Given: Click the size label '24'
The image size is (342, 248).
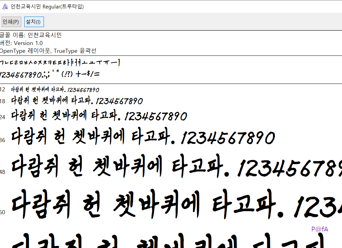Looking at the screenshot, I should (x=2, y=117).
